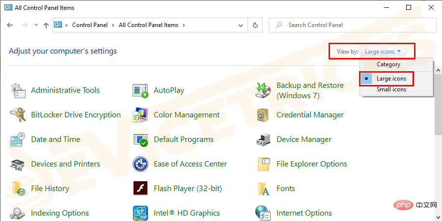This screenshot has height=221, width=442.
Task: Open the File Explorer Options link
Action: (312, 164)
